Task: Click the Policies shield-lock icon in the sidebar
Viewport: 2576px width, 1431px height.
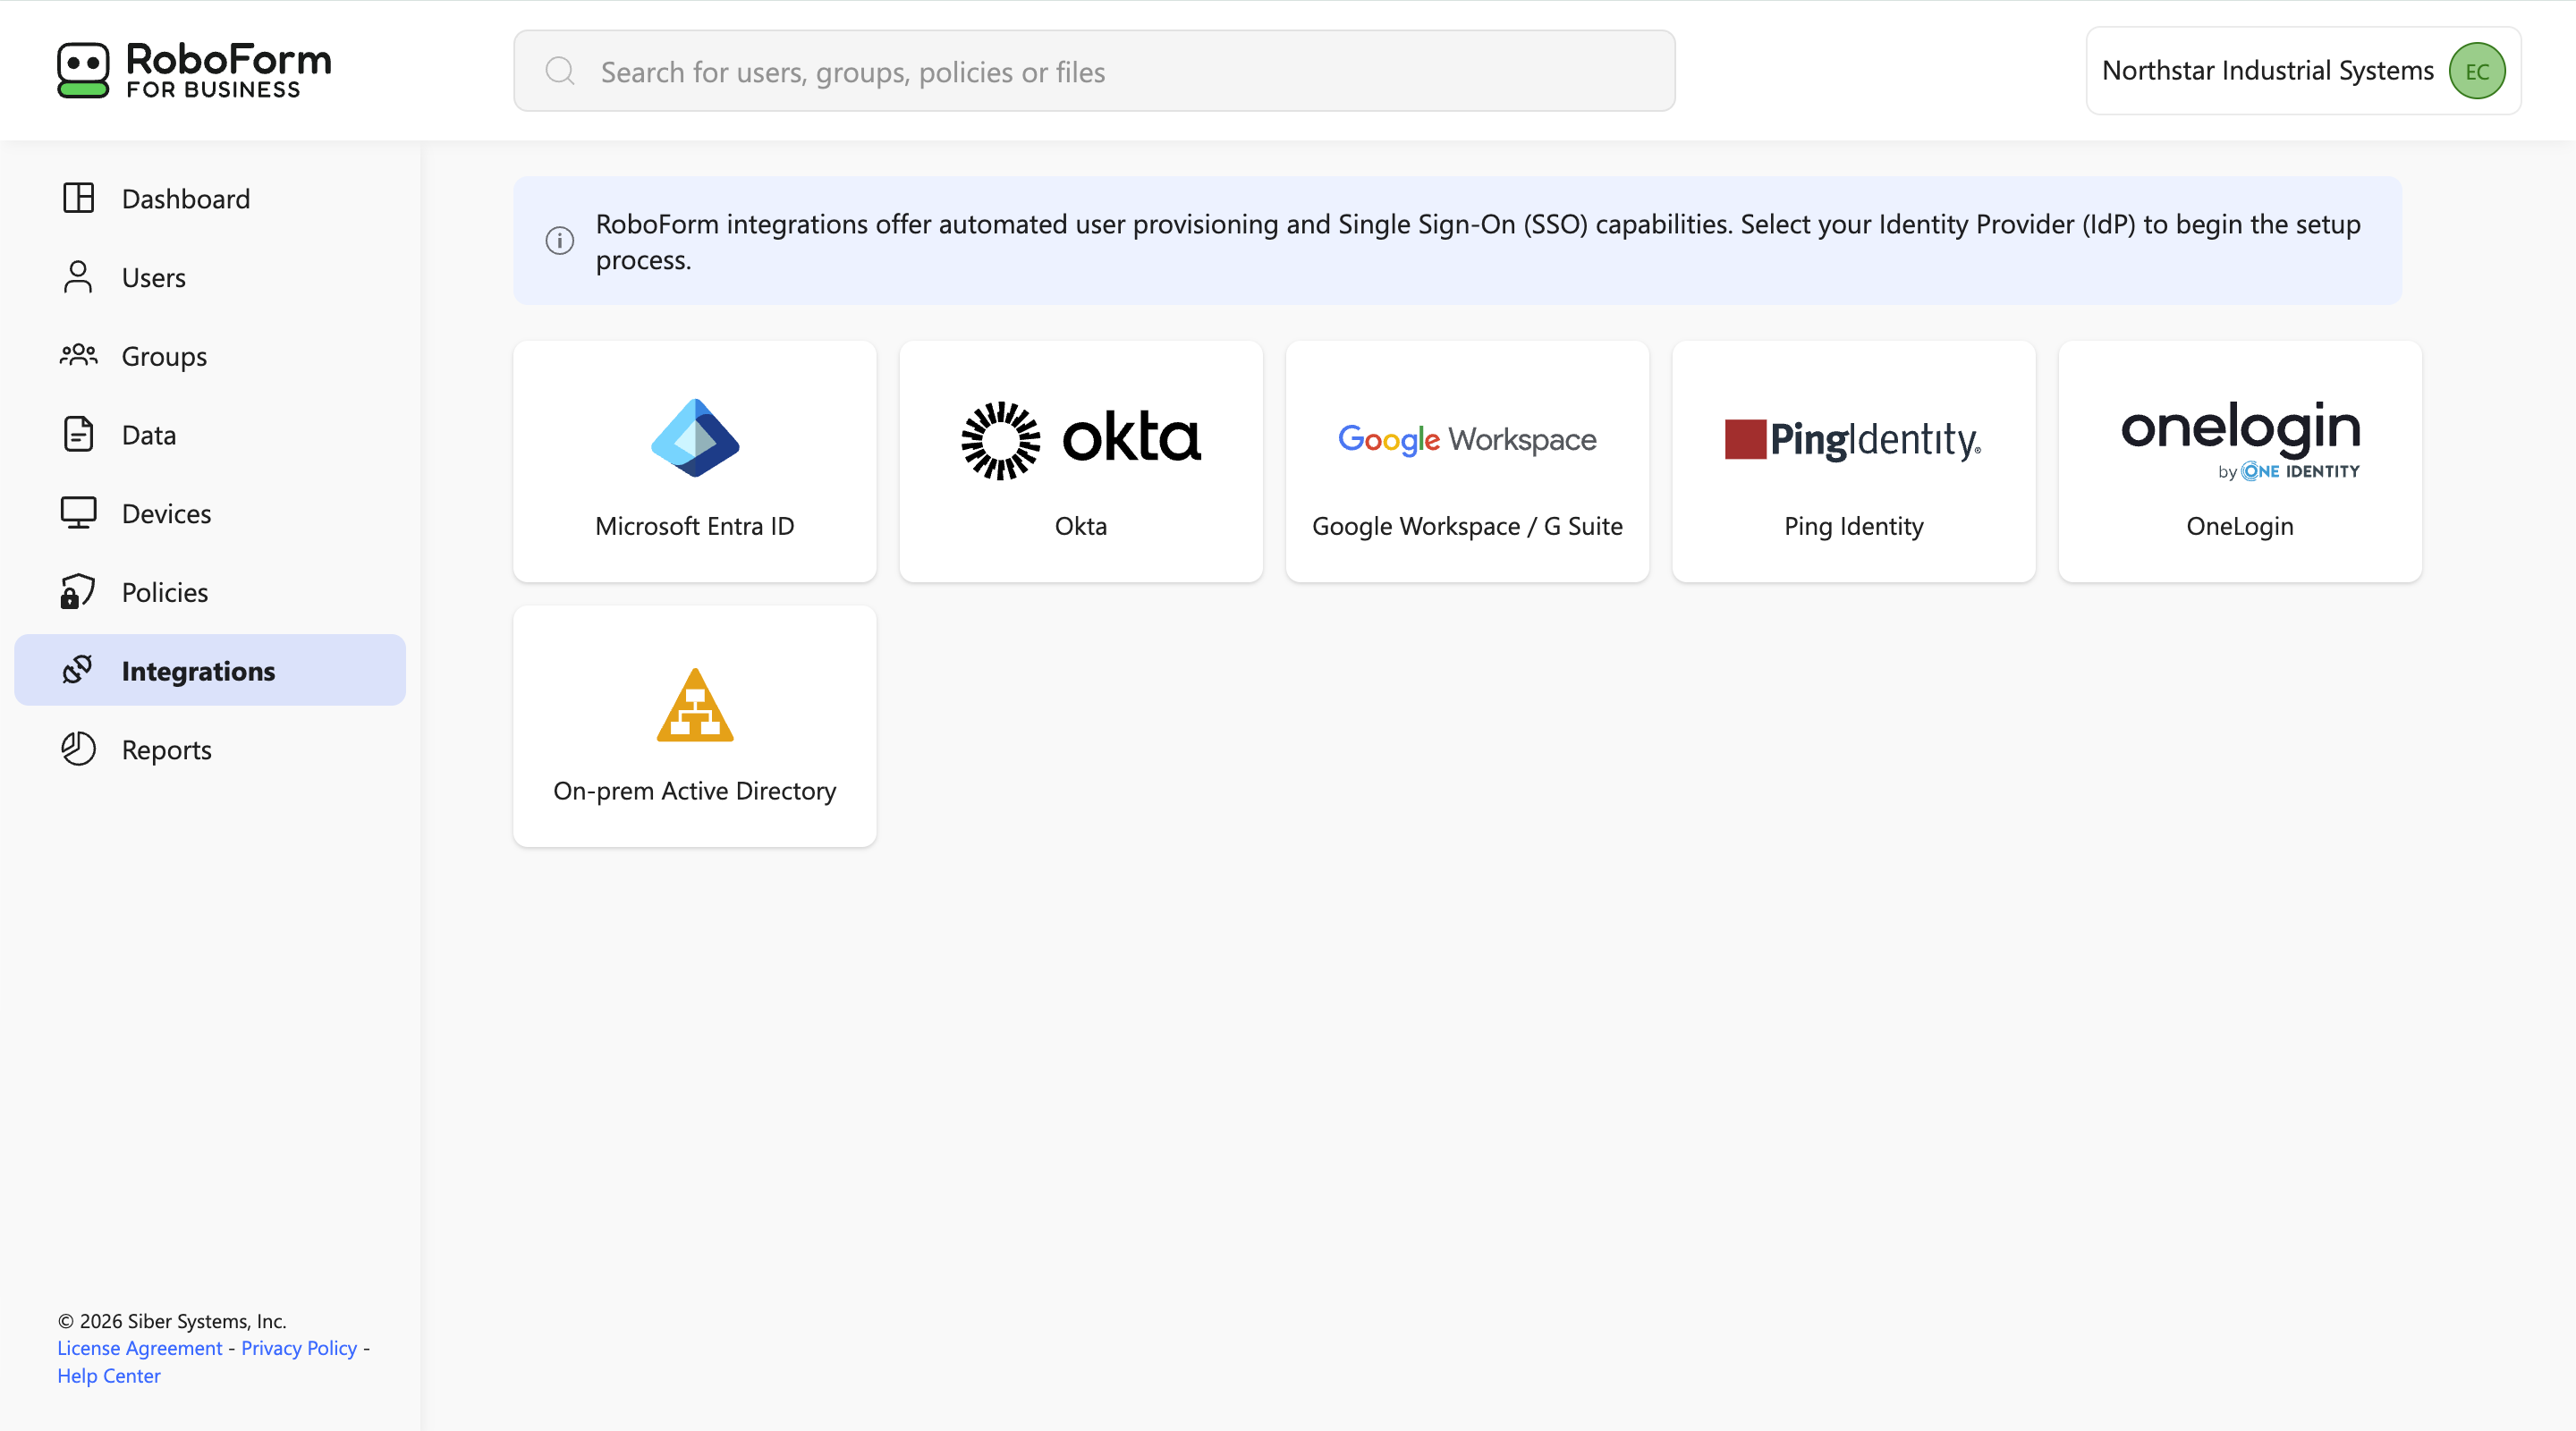Action: 78,592
